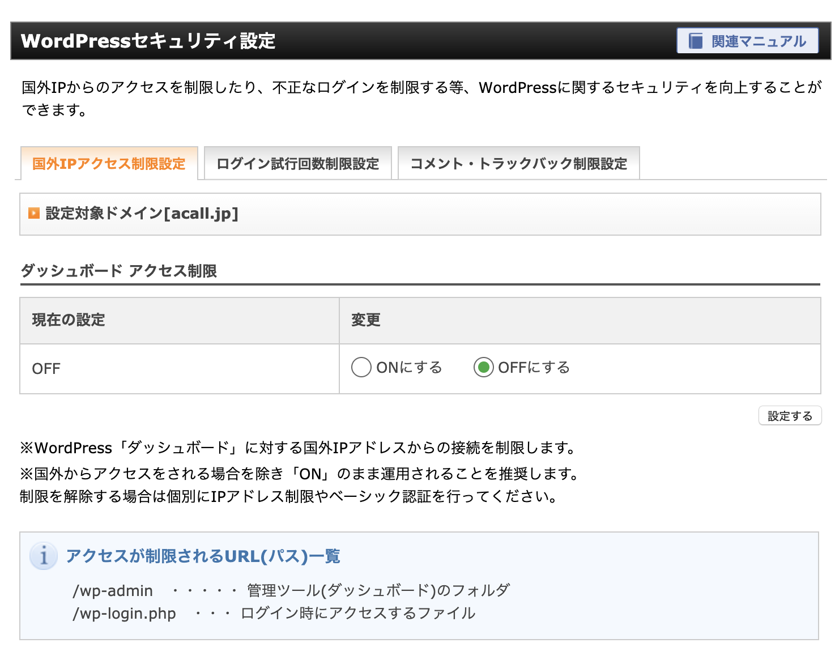
Task: Click the 設定する button
Action: click(x=790, y=415)
